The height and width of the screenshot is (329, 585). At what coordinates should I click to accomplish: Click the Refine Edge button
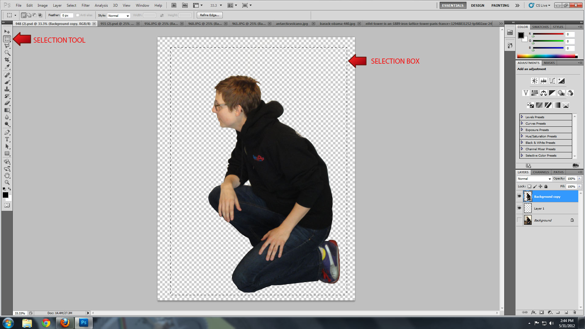(x=210, y=15)
